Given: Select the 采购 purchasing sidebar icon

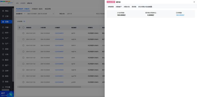Looking at the screenshot, I should (3, 22).
